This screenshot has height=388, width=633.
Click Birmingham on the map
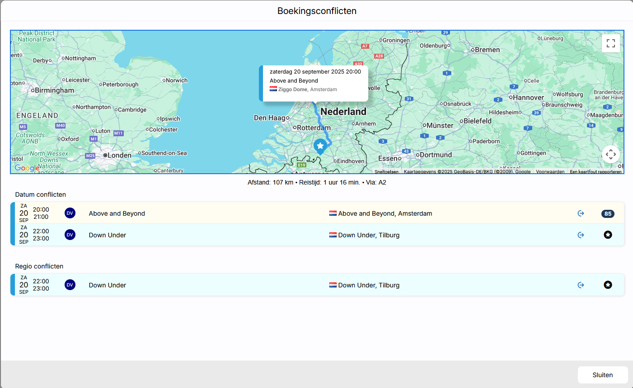coord(54,90)
